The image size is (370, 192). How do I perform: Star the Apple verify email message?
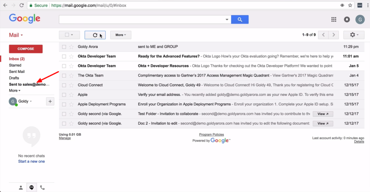(x=71, y=95)
